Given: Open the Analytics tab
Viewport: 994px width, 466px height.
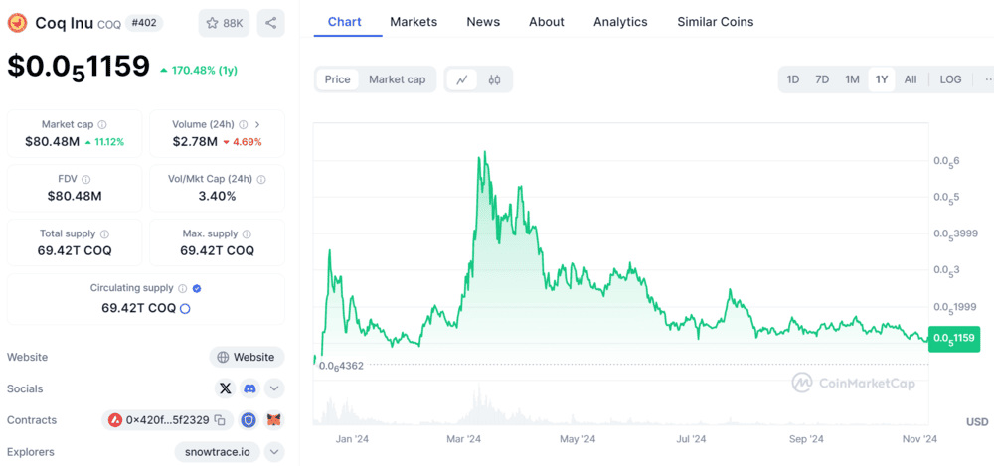Looking at the screenshot, I should [620, 22].
